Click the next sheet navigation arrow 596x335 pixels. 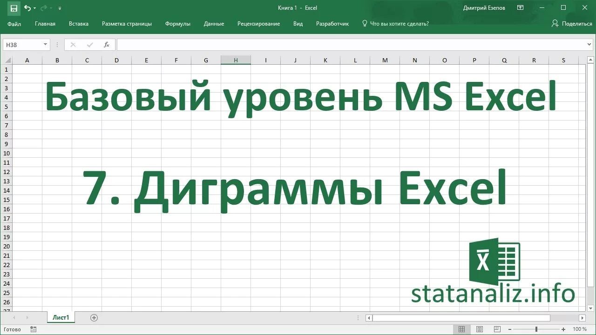point(27,318)
